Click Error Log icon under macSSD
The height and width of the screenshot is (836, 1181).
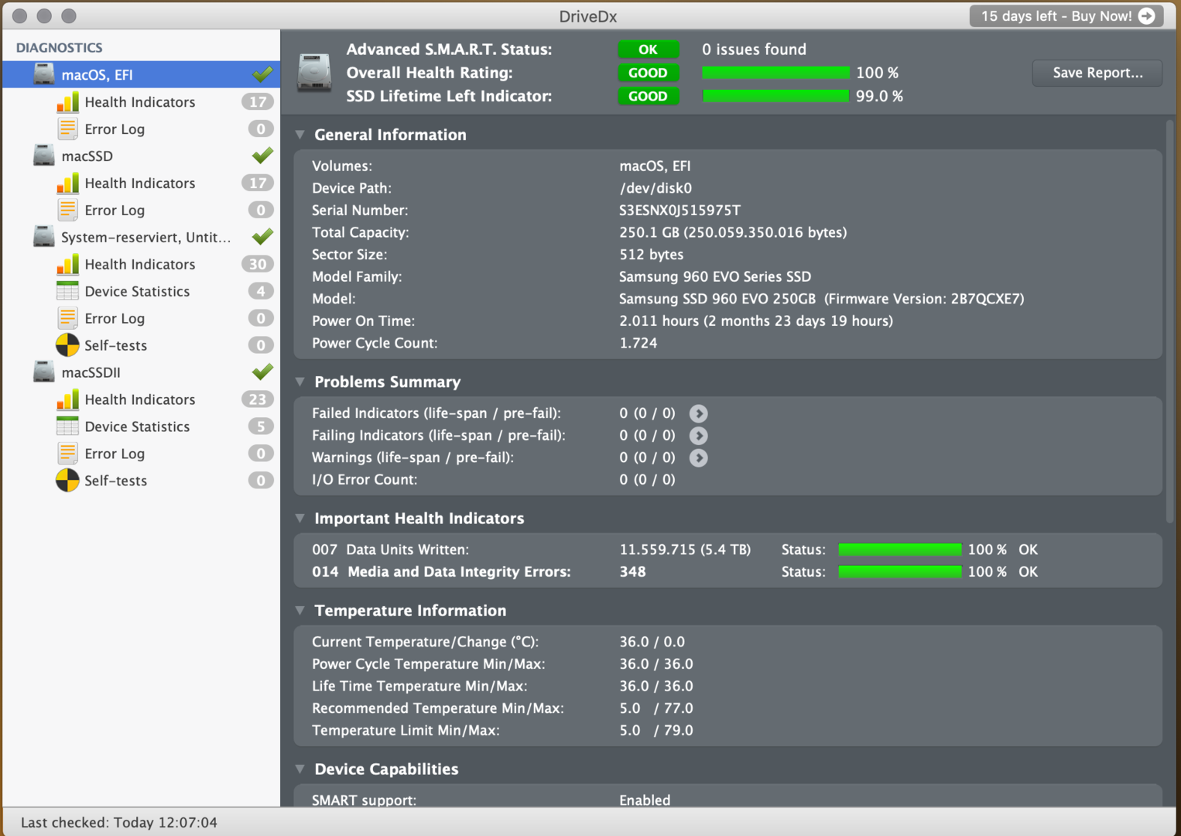[x=67, y=210]
